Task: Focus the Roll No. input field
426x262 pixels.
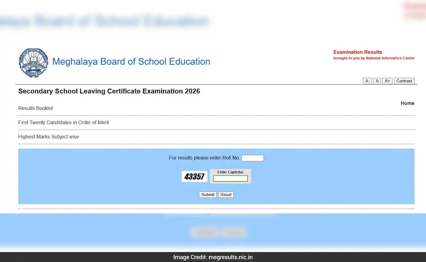Action: (x=252, y=158)
